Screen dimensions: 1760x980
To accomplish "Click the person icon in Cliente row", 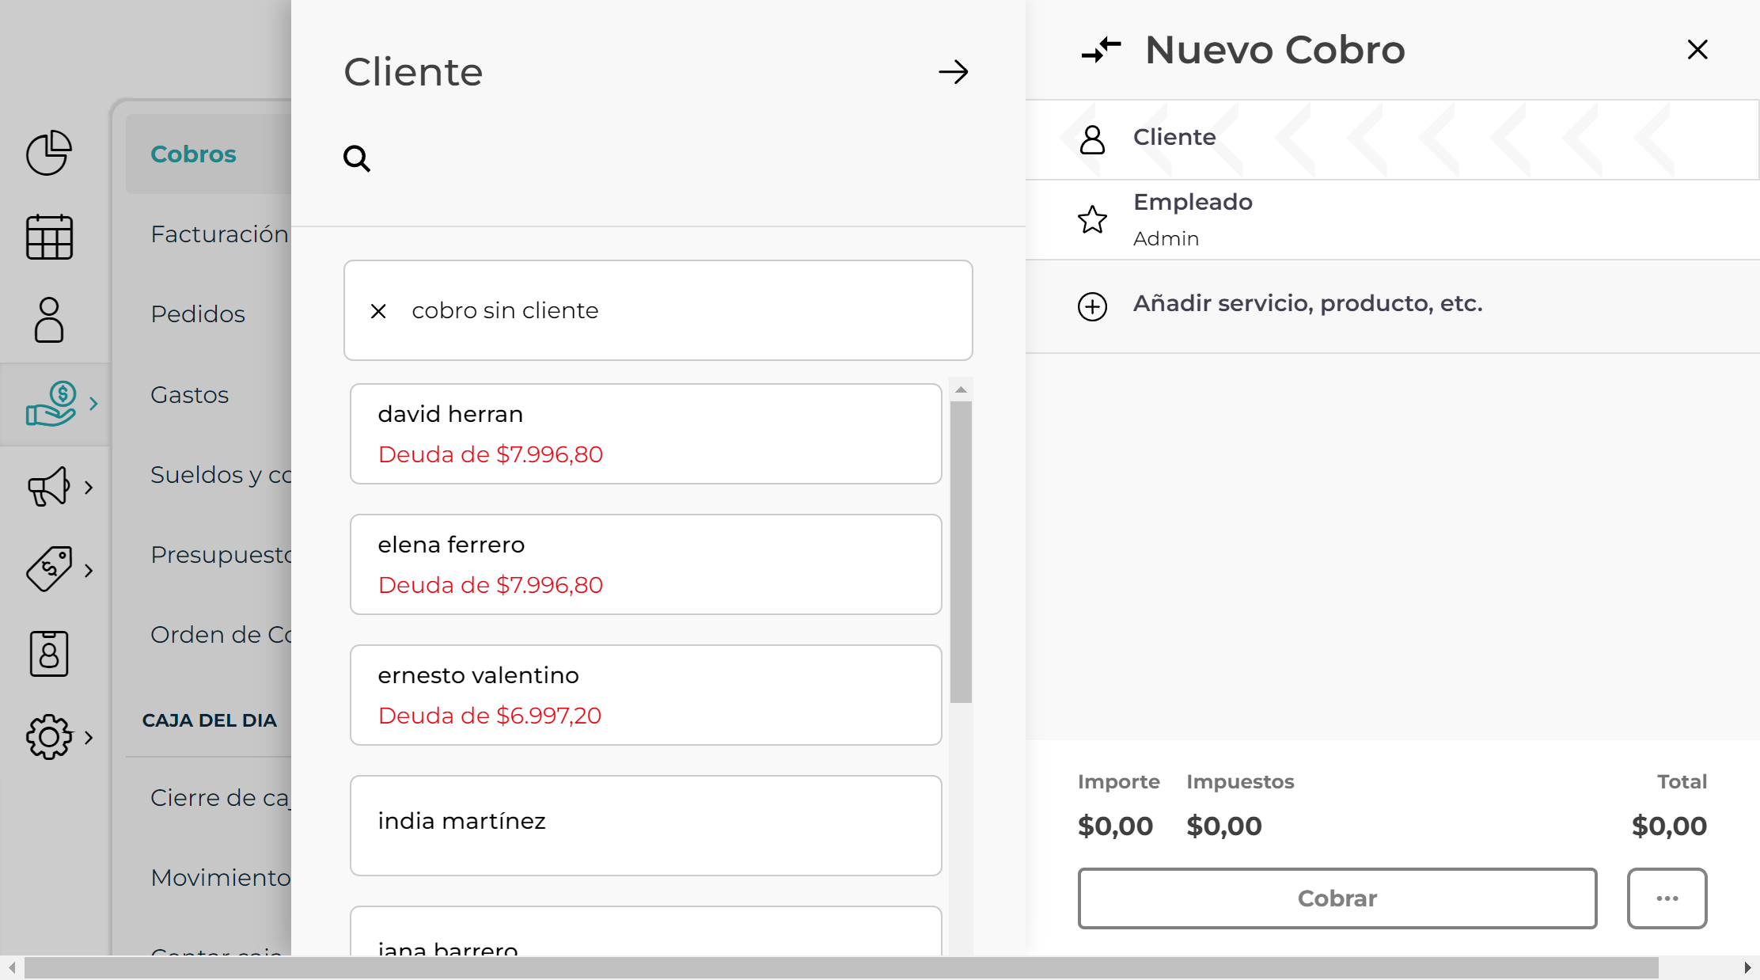I will click(x=1092, y=139).
